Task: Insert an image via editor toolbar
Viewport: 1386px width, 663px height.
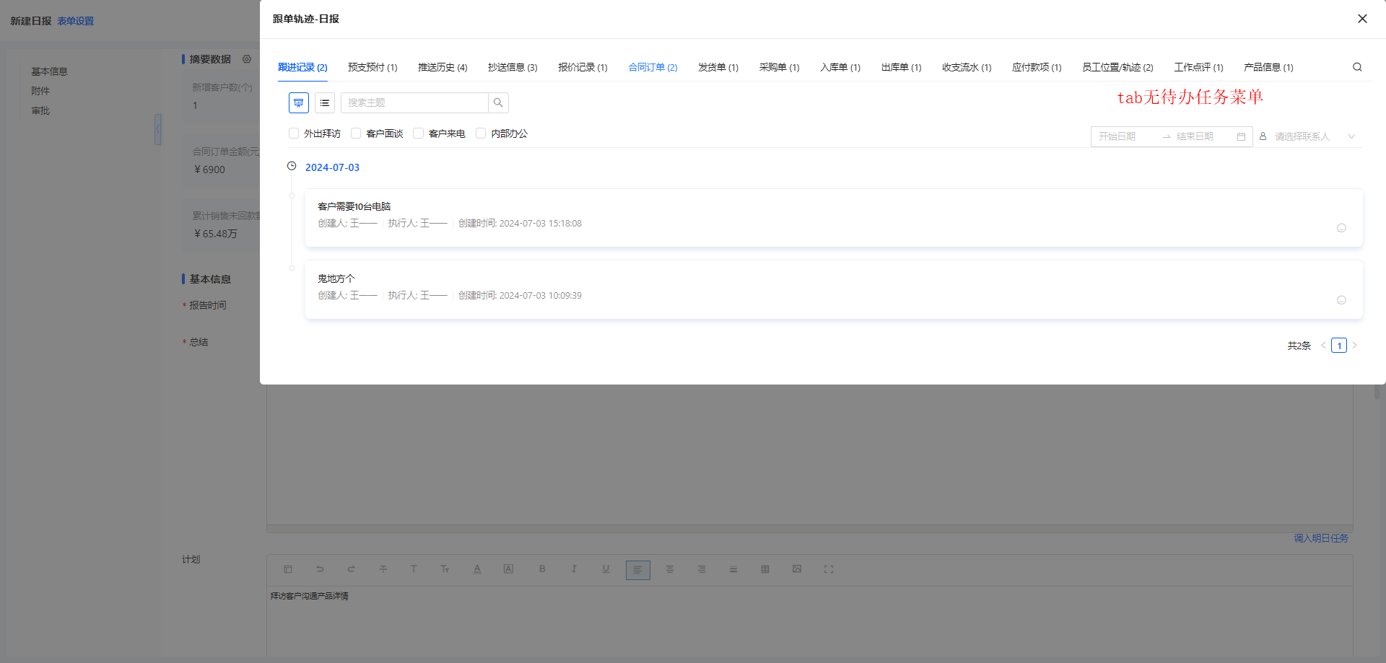Action: coord(797,569)
